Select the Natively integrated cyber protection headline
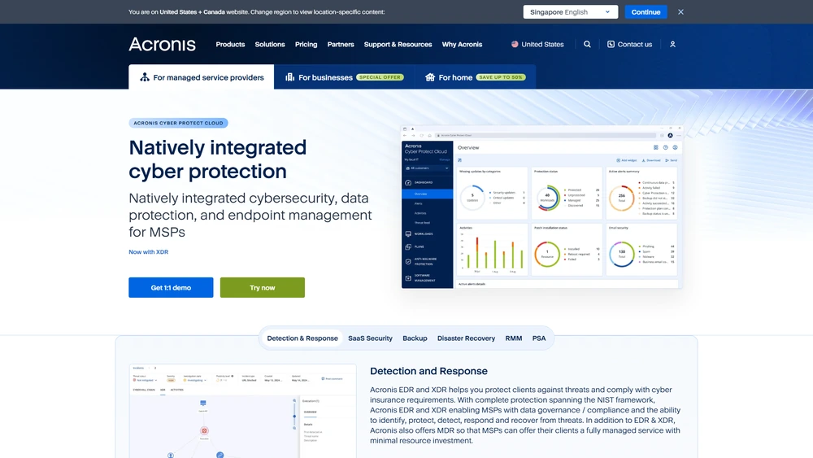The width and height of the screenshot is (813, 458). click(218, 159)
